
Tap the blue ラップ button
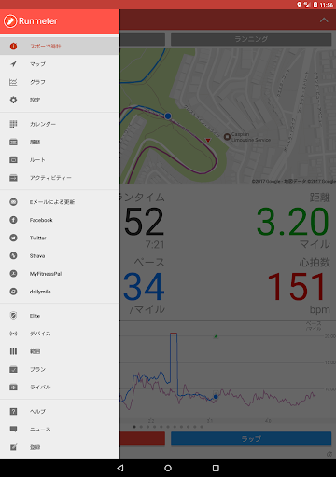click(x=251, y=439)
